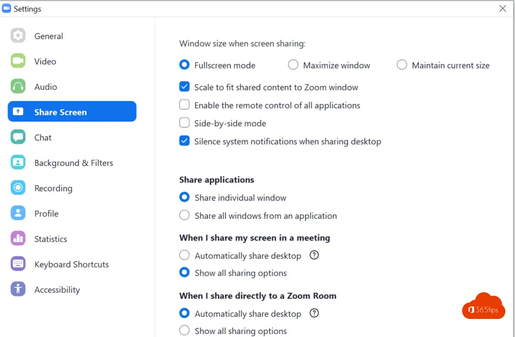Select the Profile person icon
The image size is (515, 337).
click(18, 213)
